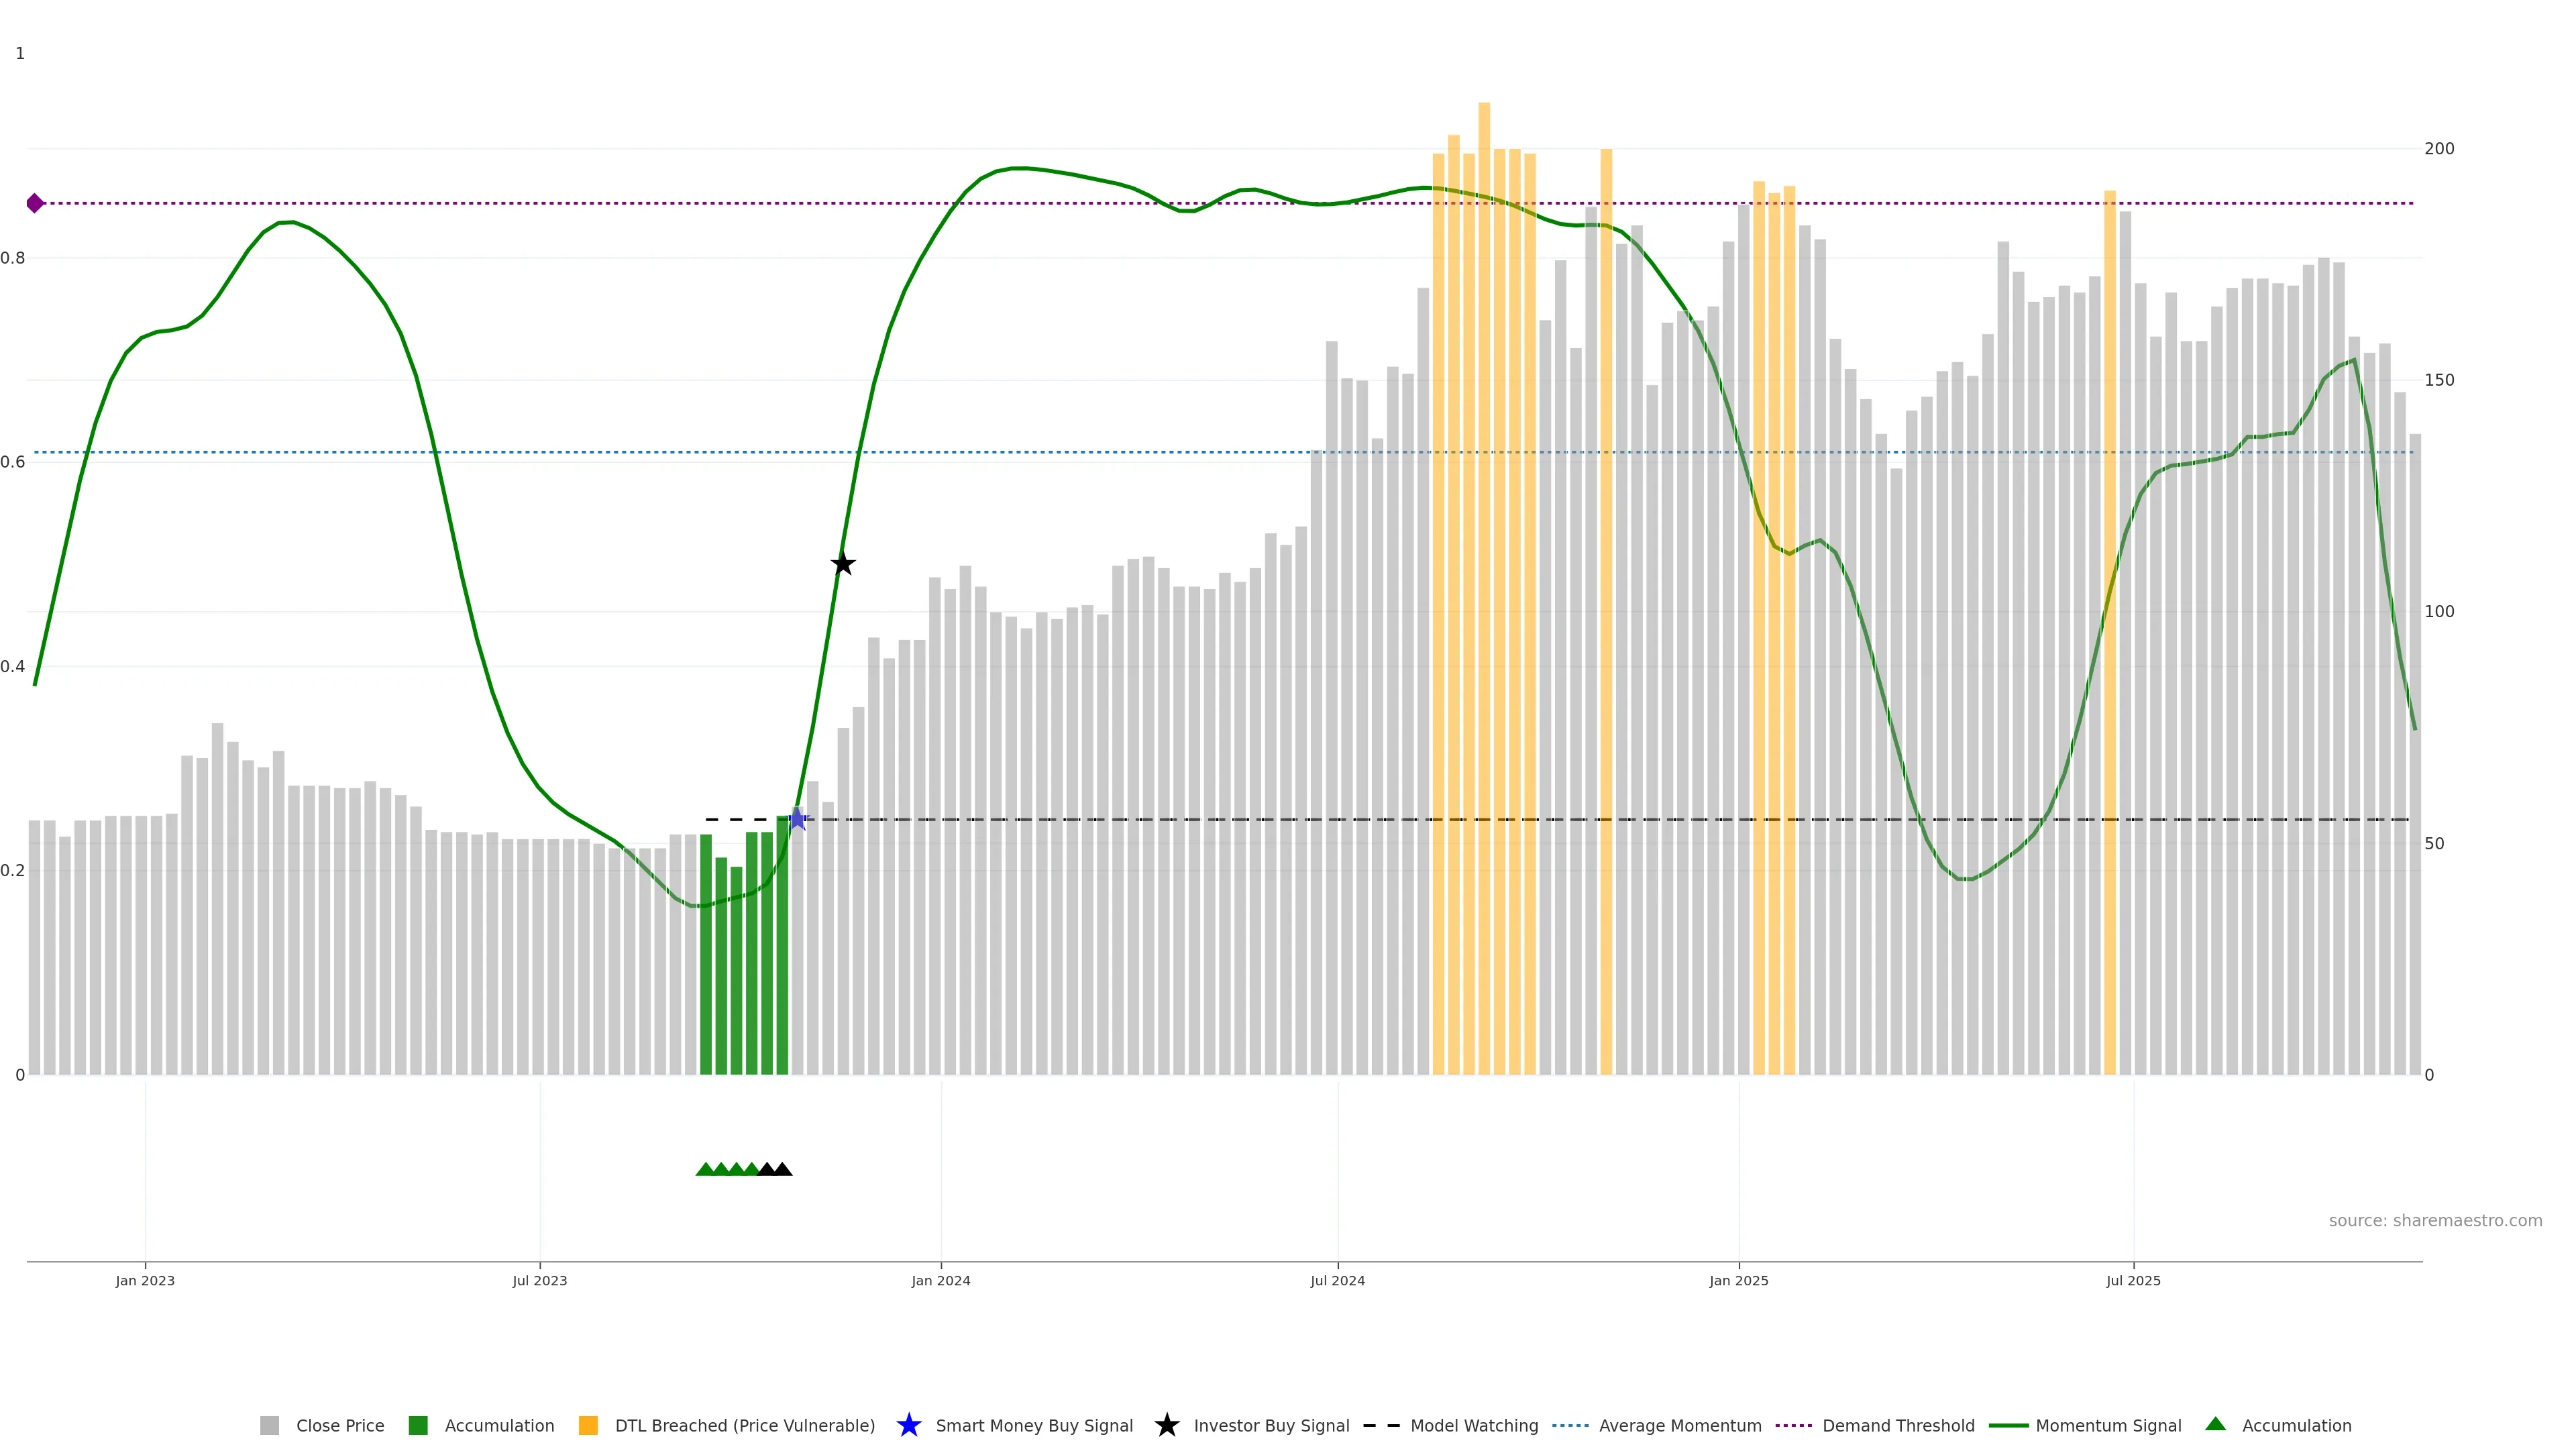
Task: Click the first green accumulation triangle below the chart
Action: pos(705,1169)
